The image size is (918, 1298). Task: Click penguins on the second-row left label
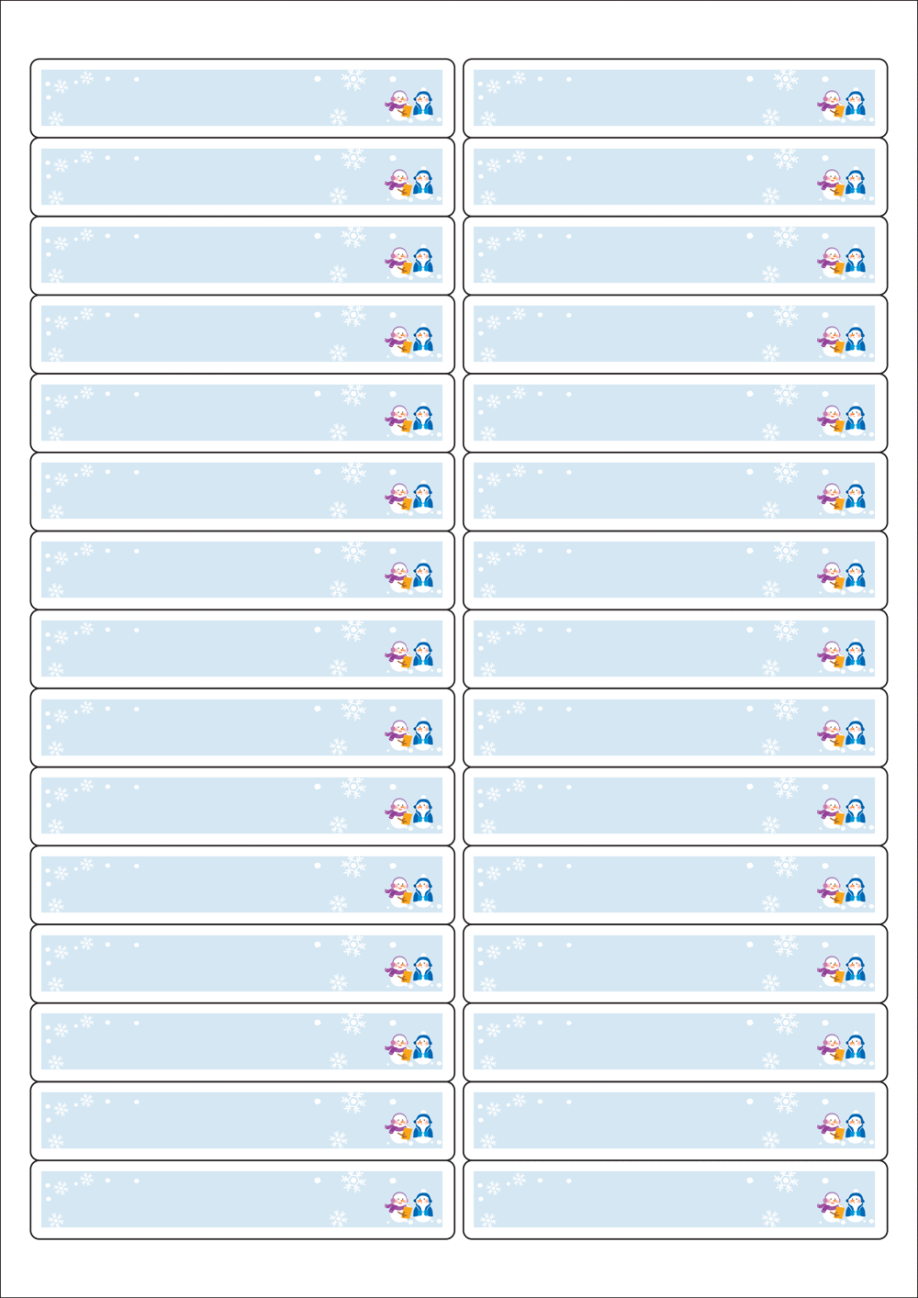(409, 185)
